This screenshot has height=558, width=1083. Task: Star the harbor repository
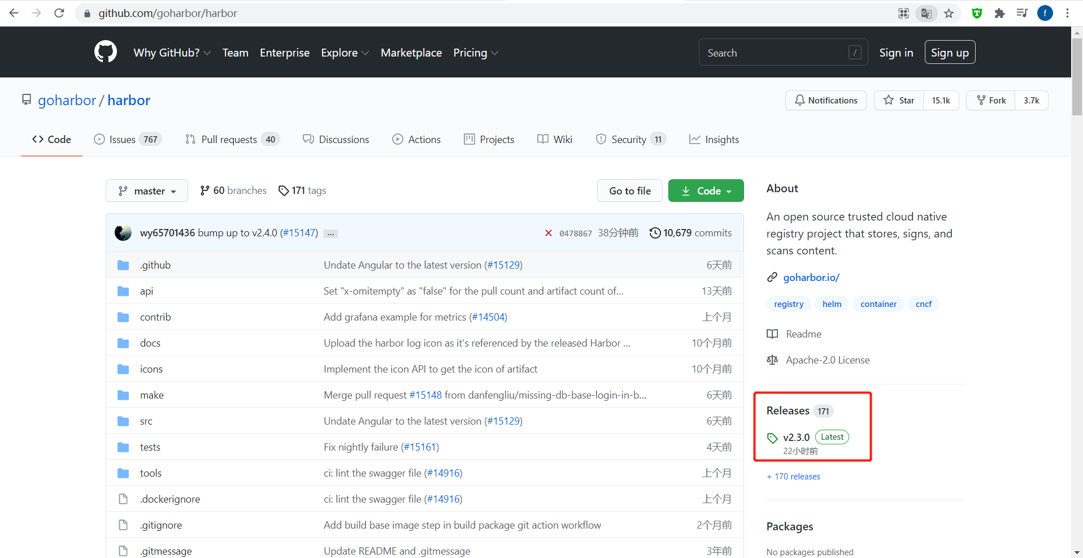point(899,100)
